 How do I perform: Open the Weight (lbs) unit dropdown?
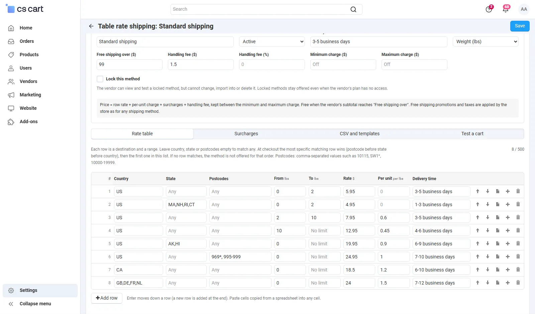[x=486, y=42]
